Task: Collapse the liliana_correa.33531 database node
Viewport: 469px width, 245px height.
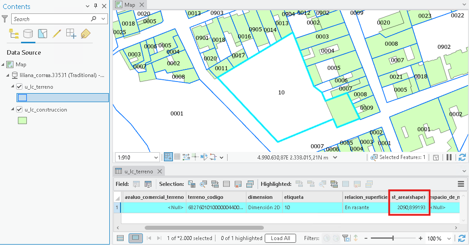Action: click(x=8, y=75)
